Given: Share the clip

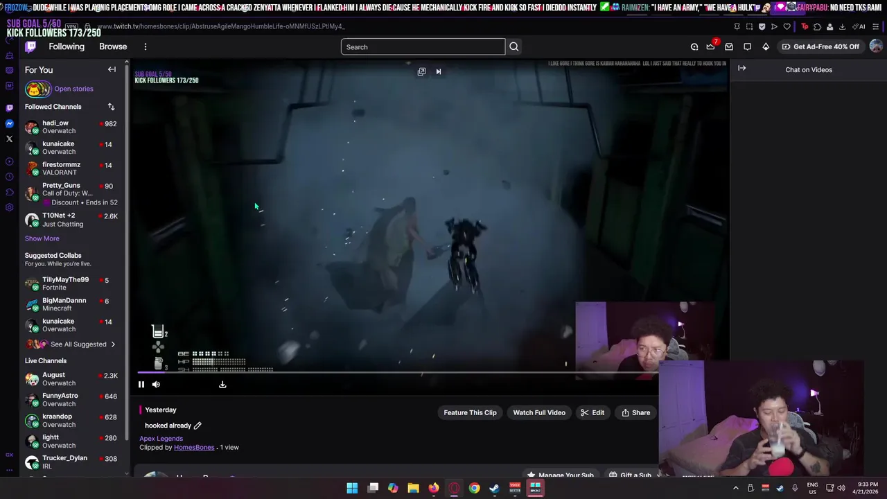Looking at the screenshot, I should click(x=635, y=412).
